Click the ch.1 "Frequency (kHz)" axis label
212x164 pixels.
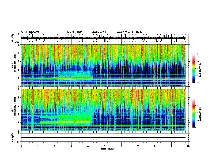pos(15,62)
